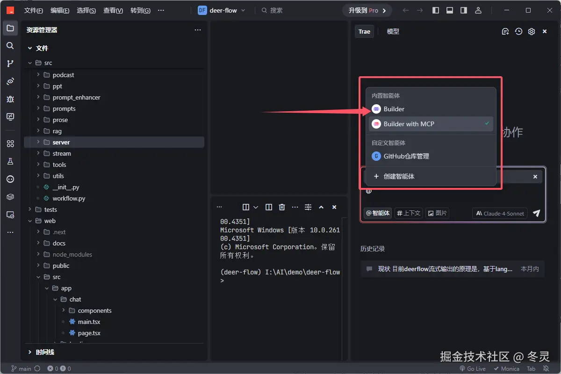
Task: Click Go Live in status bar
Action: point(473,369)
